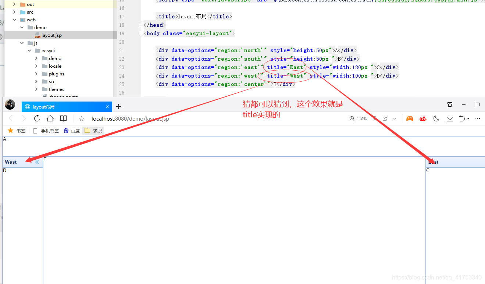Select the orange out folder icon
Viewport: 485px width, 284px height.
click(23, 4)
